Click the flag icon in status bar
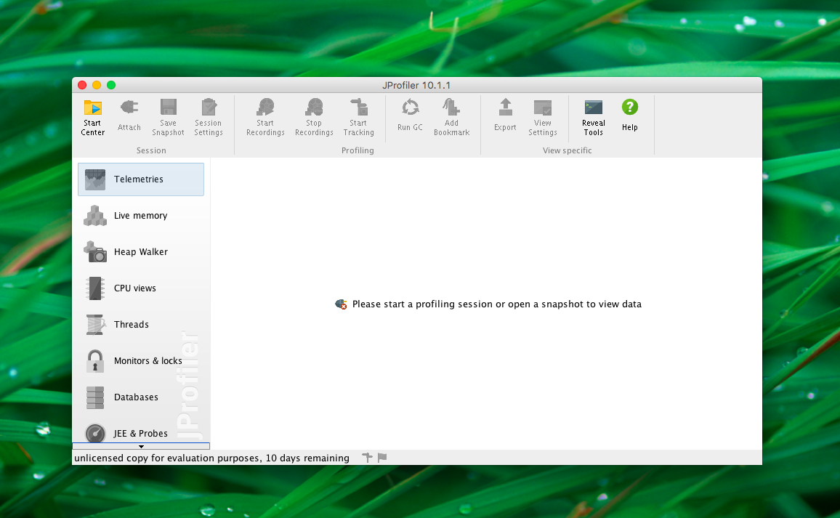840x518 pixels. 382,458
